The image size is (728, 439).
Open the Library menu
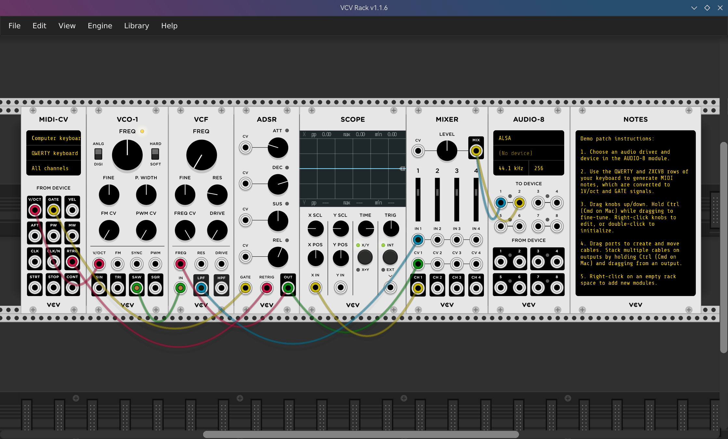[136, 26]
